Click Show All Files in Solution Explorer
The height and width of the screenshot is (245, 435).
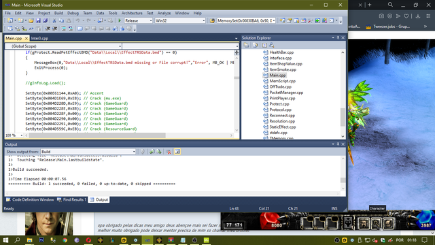pyautogui.click(x=256, y=45)
